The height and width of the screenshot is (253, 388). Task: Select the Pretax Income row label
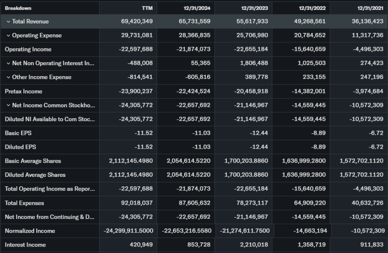click(23, 91)
